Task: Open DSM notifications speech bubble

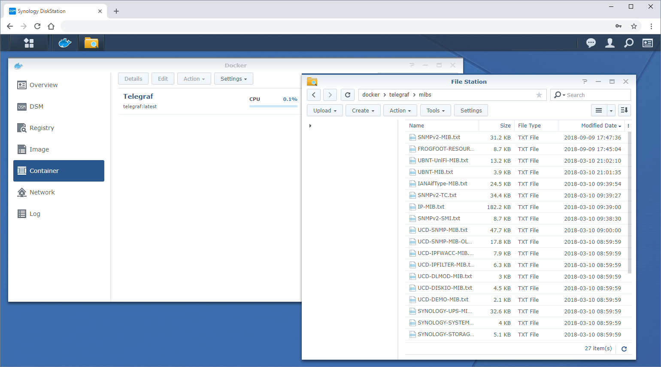Action: click(591, 43)
